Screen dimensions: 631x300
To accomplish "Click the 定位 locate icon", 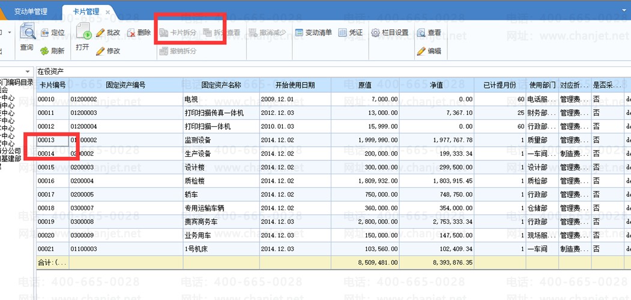I will tap(44, 32).
